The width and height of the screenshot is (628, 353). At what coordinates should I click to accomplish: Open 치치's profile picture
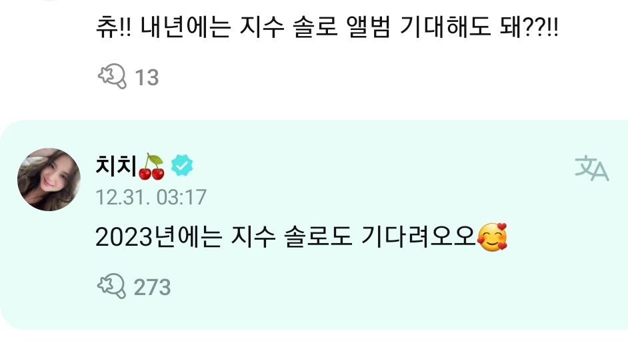[x=49, y=179]
